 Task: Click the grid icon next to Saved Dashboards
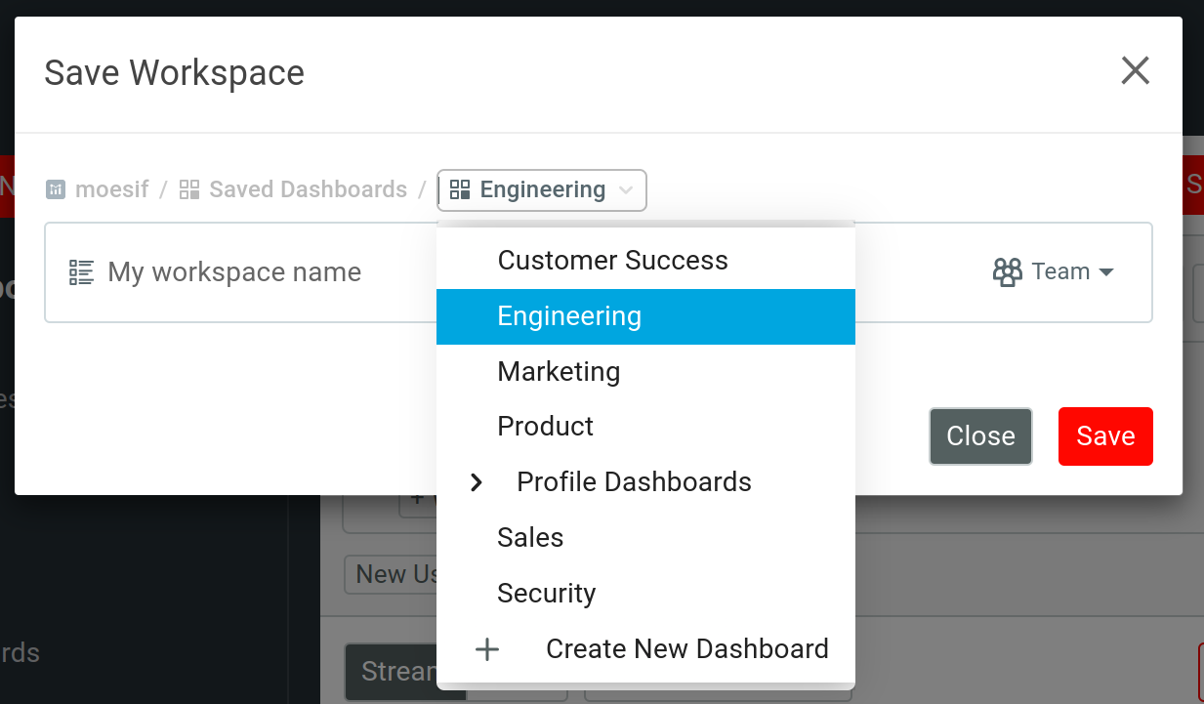pos(188,189)
